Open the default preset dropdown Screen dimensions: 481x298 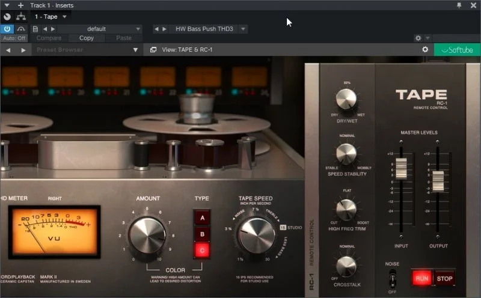[99, 29]
